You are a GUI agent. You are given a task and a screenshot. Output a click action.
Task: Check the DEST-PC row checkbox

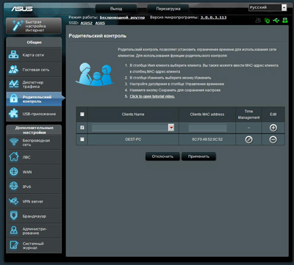click(82, 139)
